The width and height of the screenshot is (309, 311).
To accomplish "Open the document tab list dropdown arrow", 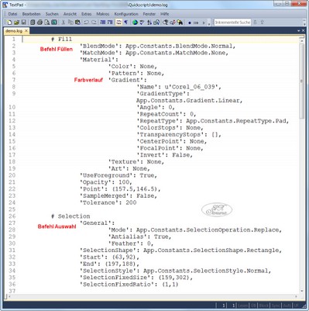I will 299,31.
